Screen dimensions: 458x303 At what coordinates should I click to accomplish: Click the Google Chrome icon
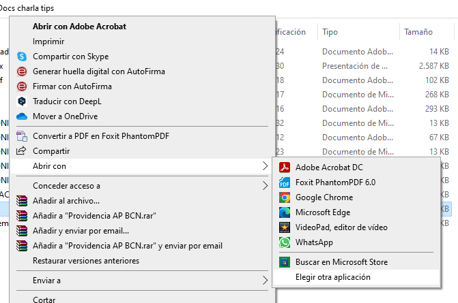tap(285, 197)
